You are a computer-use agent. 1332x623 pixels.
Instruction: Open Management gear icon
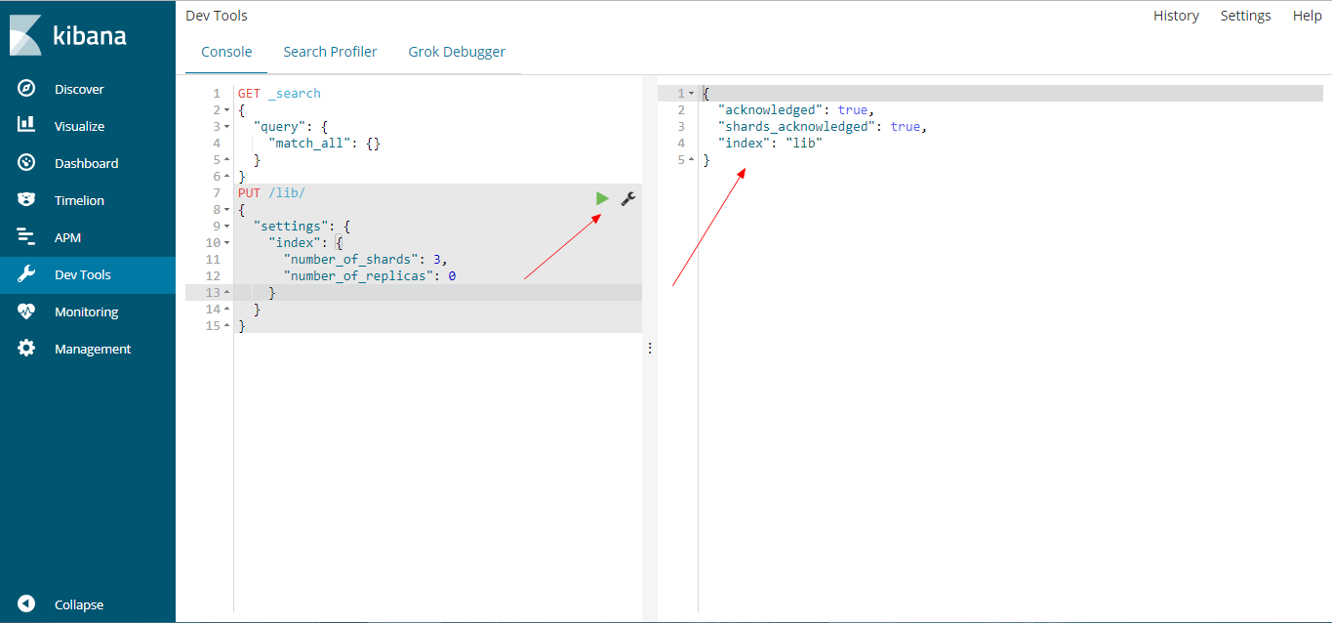pos(26,349)
